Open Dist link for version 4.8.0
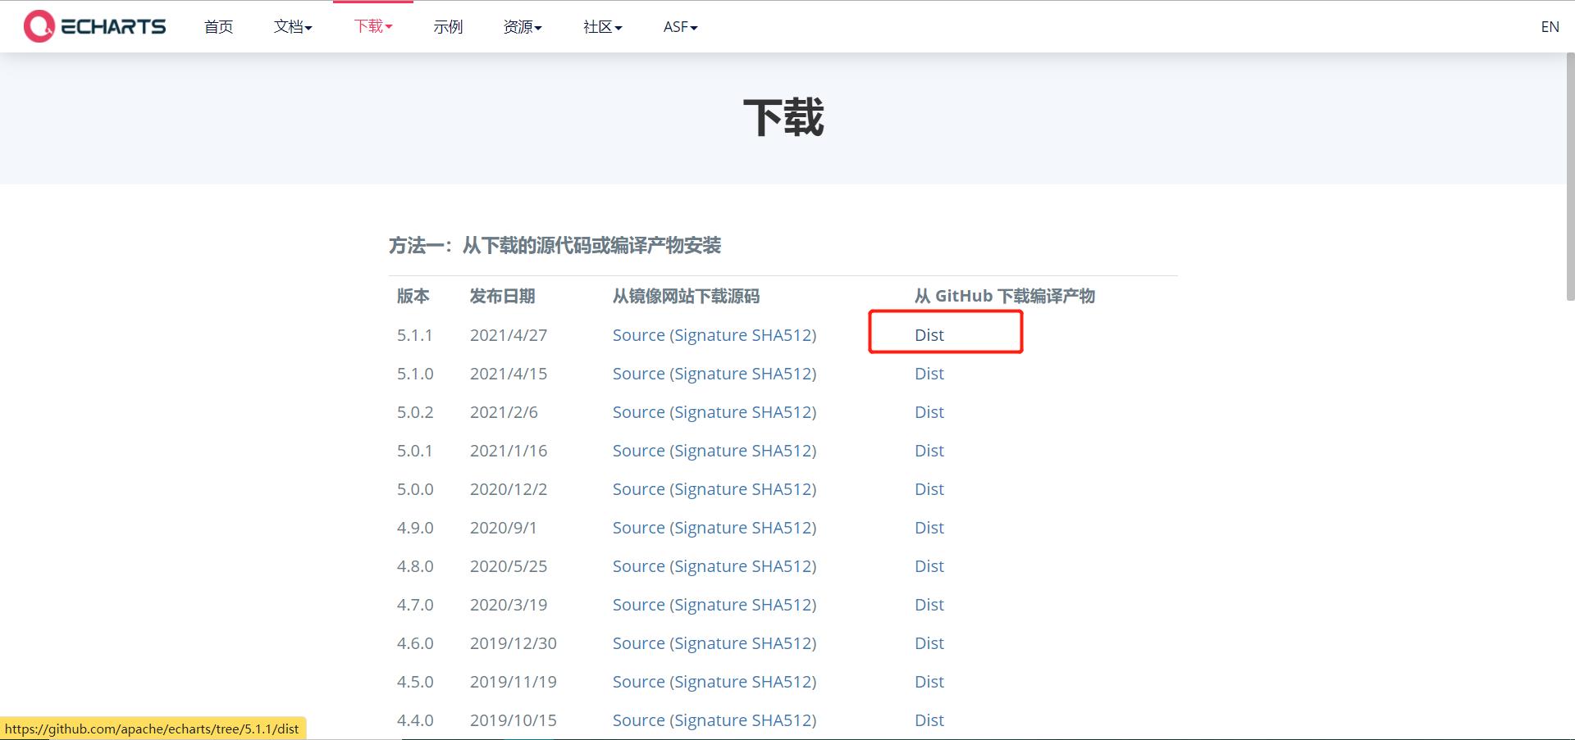This screenshot has width=1575, height=740. point(929,566)
